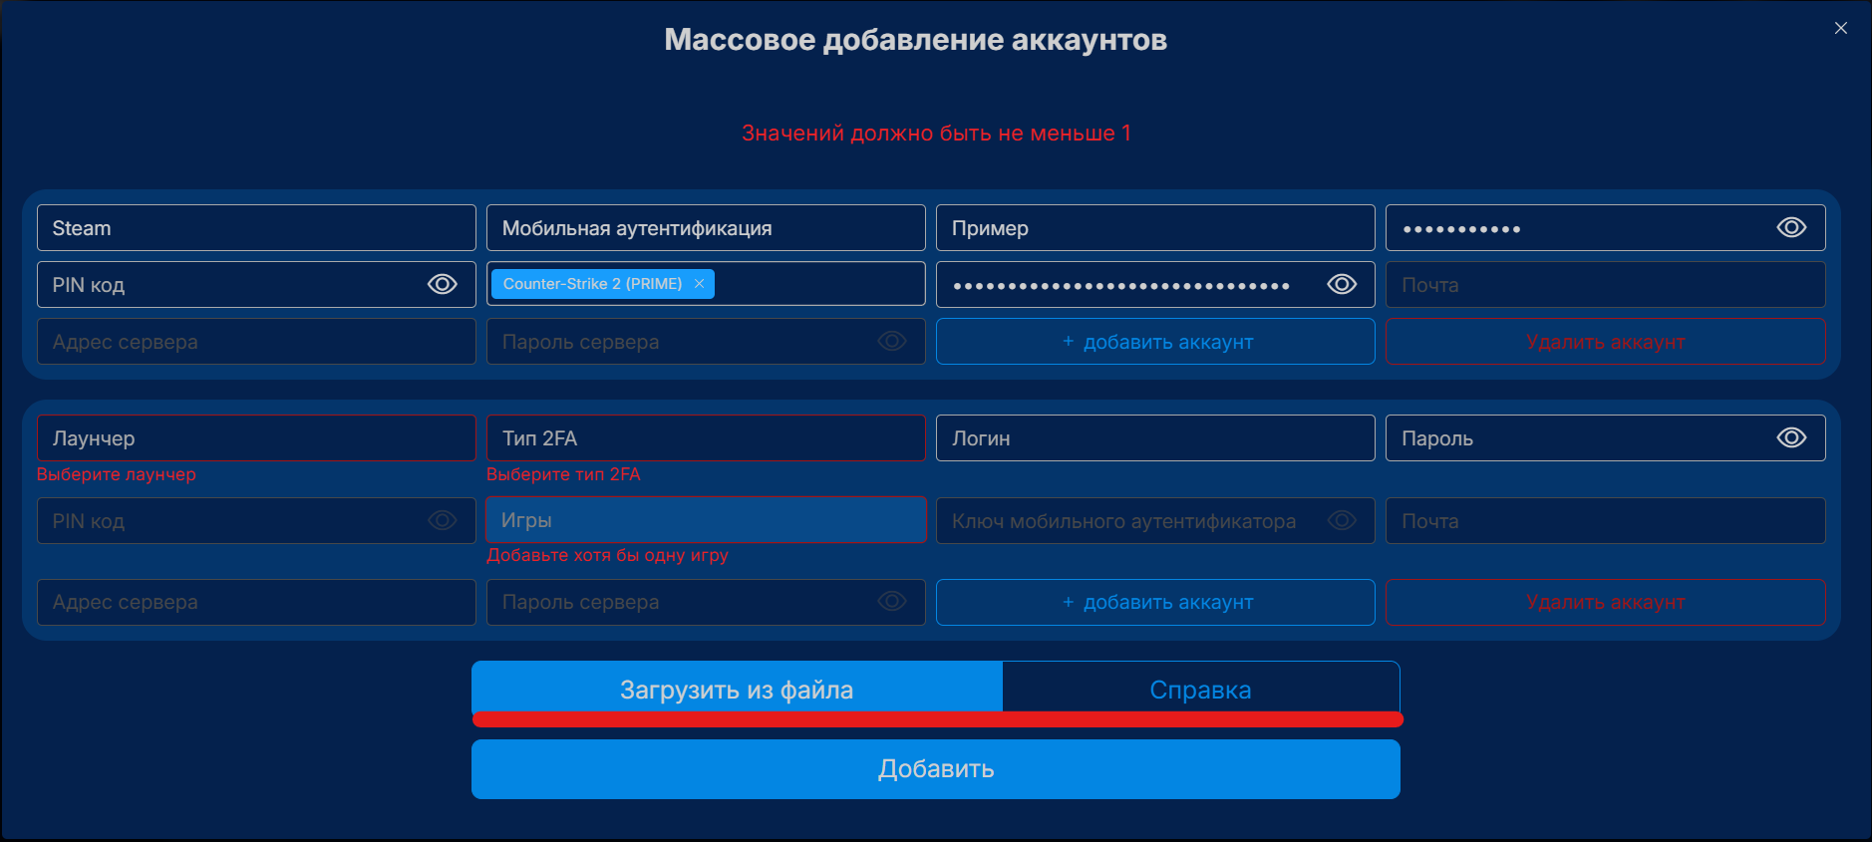1872x842 pixels.
Task: Switch to the Справка tab
Action: click(1200, 690)
